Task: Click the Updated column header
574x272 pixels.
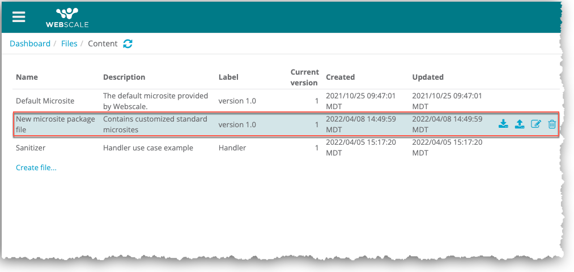Action: 428,77
